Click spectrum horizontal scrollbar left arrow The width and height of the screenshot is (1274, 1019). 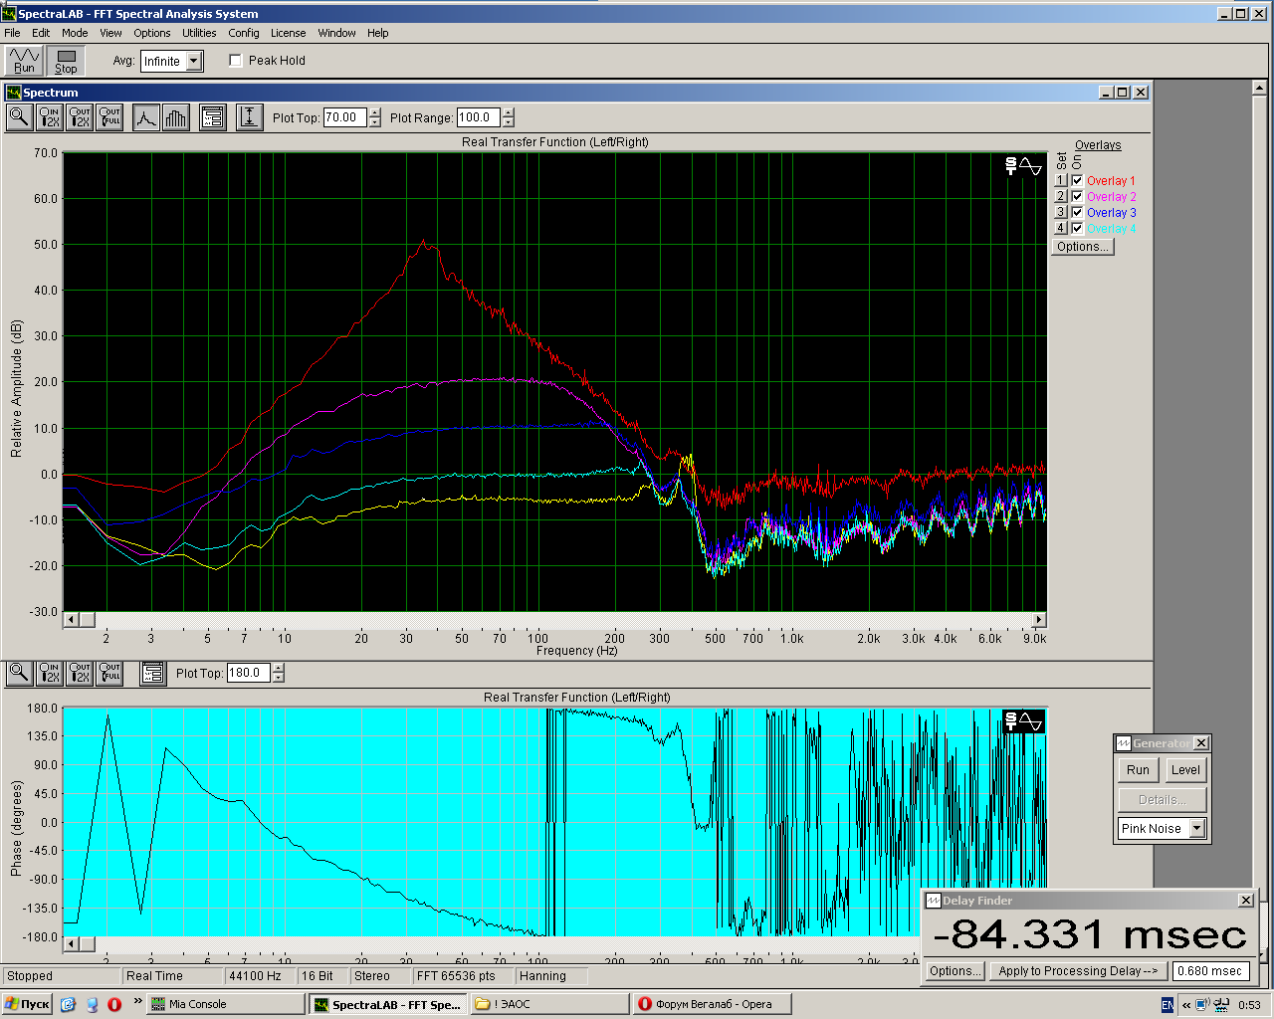[71, 620]
